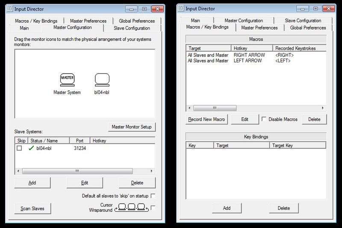The height and width of the screenshot is (228, 342).
Task: Click the Master Monitor Setup button
Action: 132,127
